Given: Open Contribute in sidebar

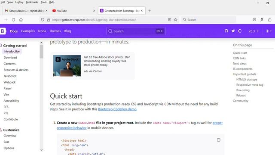Looking at the screenshot, I should pos(11,119).
